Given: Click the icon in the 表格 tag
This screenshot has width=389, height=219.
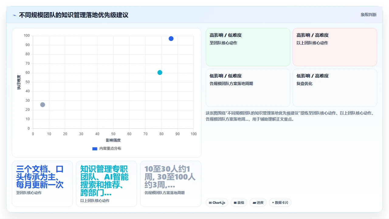Looking at the screenshot, I should [x=235, y=203].
